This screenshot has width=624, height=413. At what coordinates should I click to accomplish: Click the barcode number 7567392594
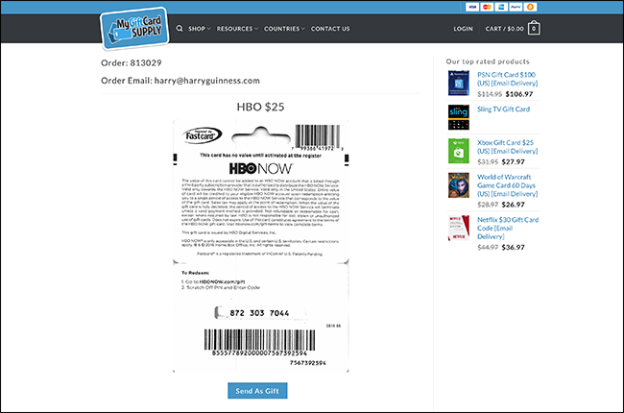(307, 363)
